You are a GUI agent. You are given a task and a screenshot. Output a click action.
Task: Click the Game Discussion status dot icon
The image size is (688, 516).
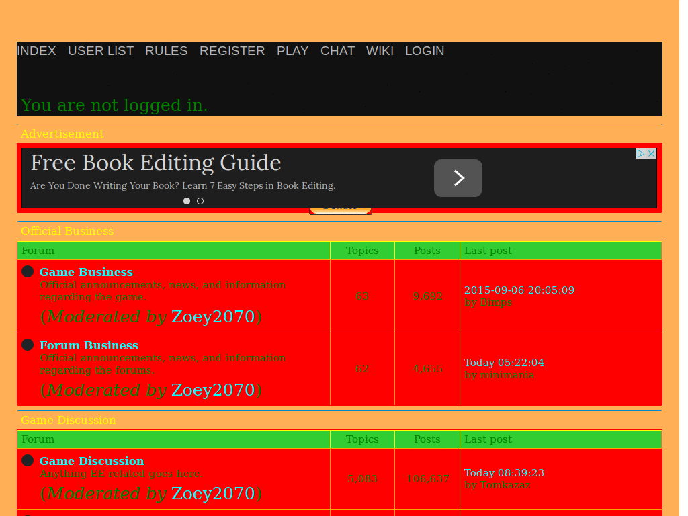pyautogui.click(x=28, y=460)
